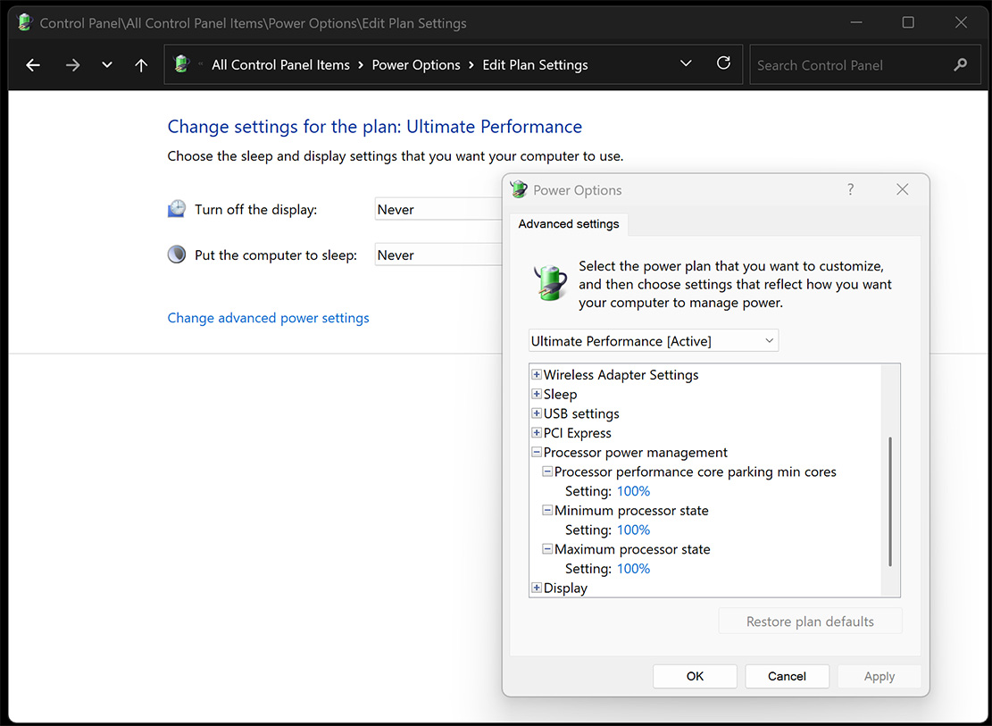The height and width of the screenshot is (726, 992).
Task: Click the search magnifier icon
Action: tap(961, 64)
